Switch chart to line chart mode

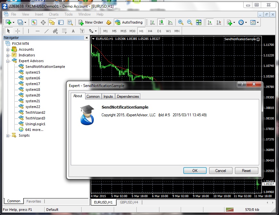pyautogui.click(x=170, y=22)
